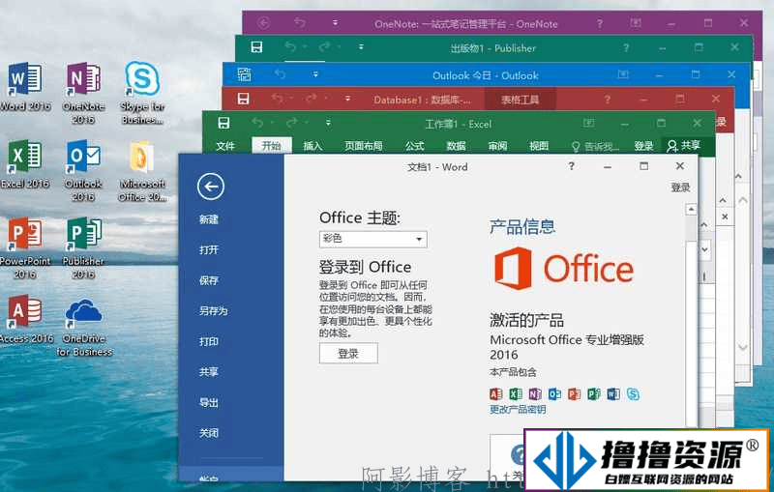Open the Access 2016 desktop shortcut
This screenshot has width=774, height=492.
click(x=25, y=318)
